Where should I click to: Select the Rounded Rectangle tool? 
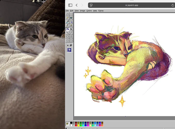point(71,40)
